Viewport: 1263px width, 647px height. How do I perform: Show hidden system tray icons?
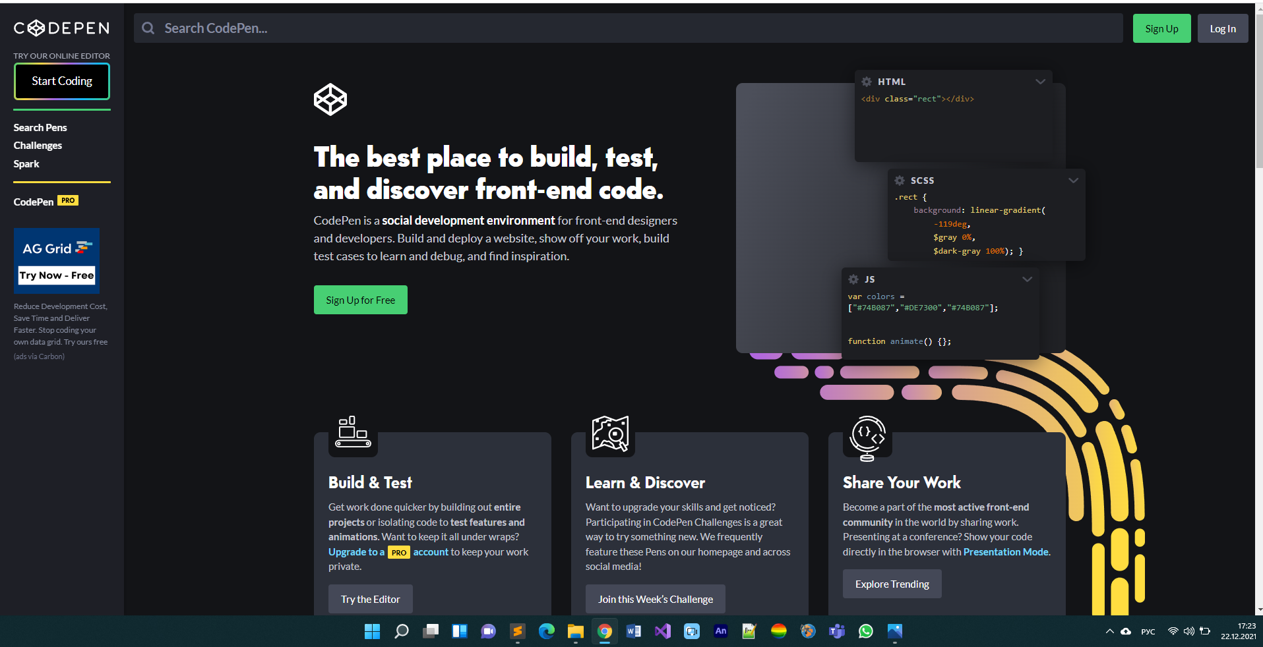pyautogui.click(x=1110, y=631)
